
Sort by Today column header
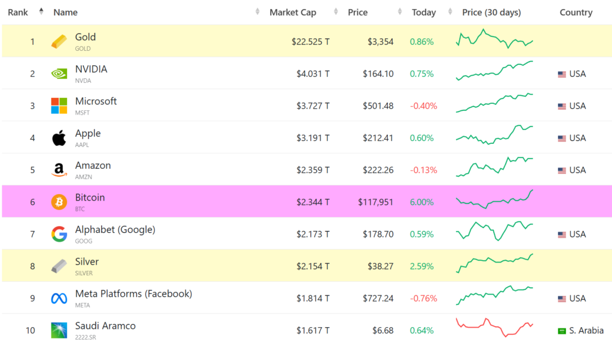pos(424,13)
